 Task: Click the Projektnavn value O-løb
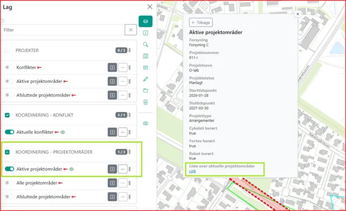pyautogui.click(x=194, y=70)
